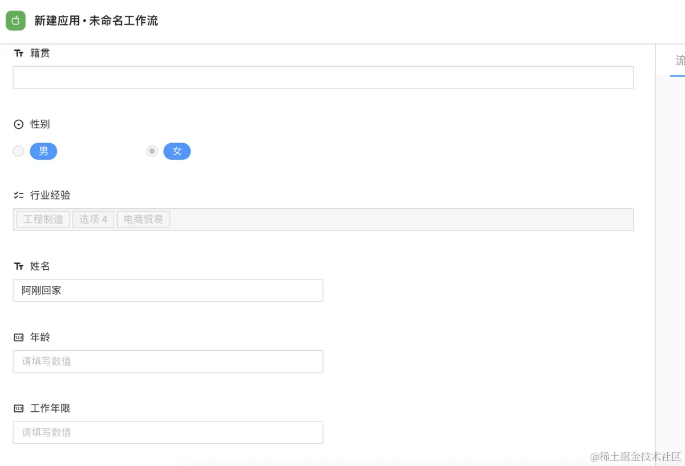Focus the 籍贯 text input
This screenshot has height=466, width=685.
click(323, 78)
